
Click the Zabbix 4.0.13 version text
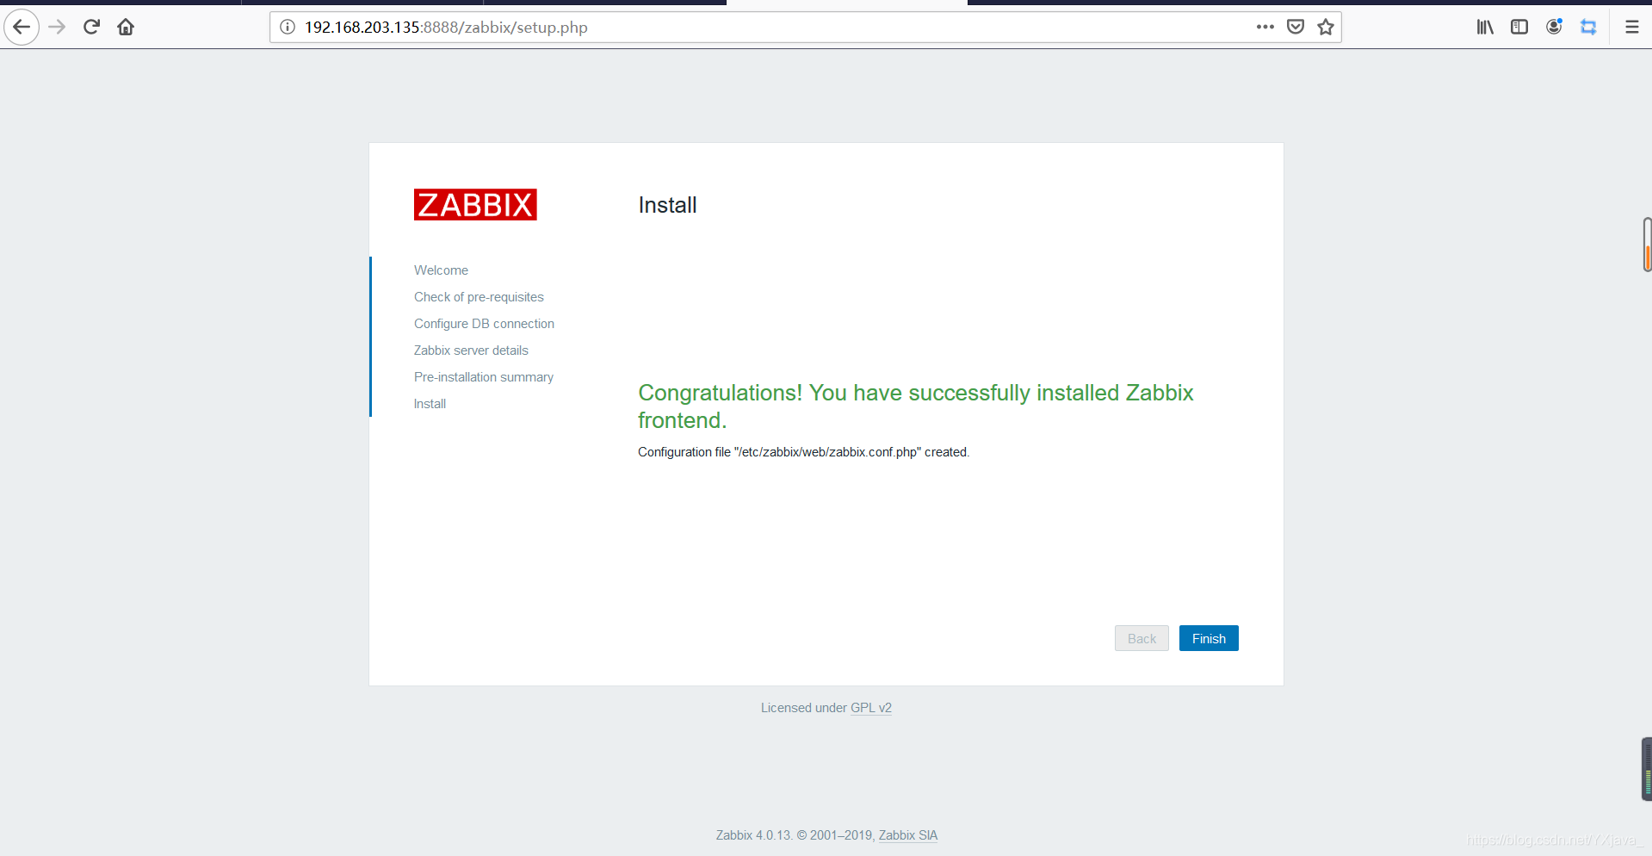click(x=753, y=835)
